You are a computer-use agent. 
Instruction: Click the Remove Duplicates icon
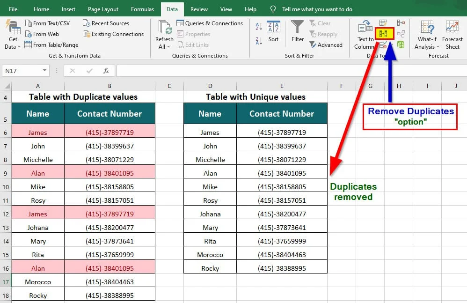coord(384,34)
